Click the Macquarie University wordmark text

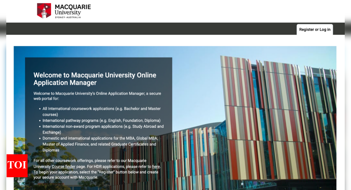coord(73,9)
